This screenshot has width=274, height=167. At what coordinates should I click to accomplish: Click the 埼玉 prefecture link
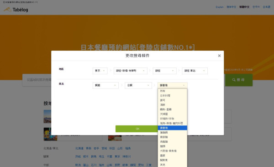tap(101, 157)
